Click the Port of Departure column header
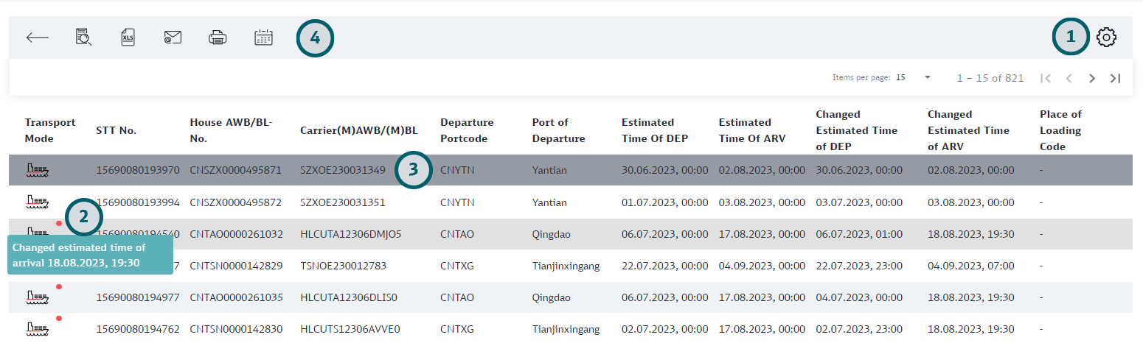1143x343 pixels. 558,130
